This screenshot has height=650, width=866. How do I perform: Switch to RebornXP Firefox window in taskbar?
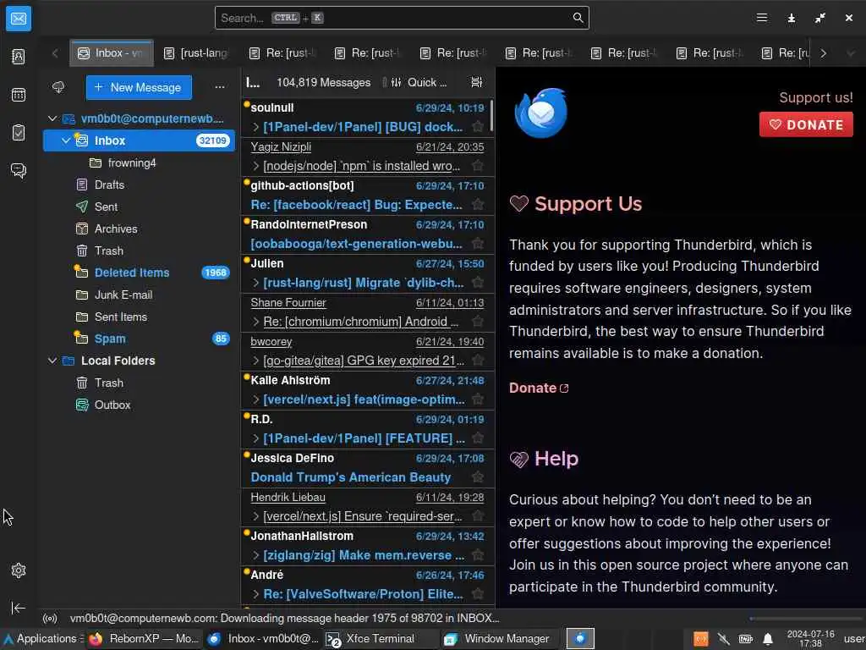(144, 639)
